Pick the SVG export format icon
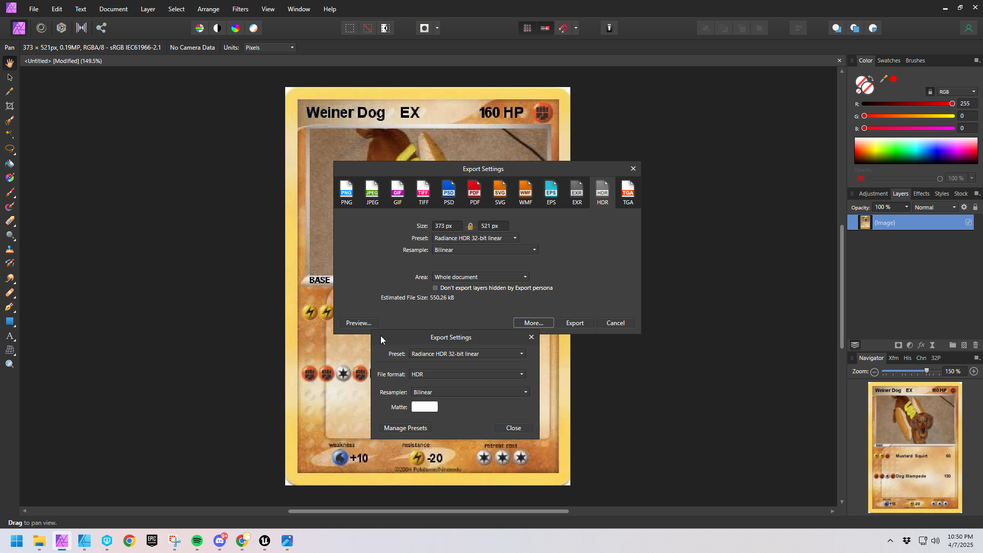 pos(500,193)
